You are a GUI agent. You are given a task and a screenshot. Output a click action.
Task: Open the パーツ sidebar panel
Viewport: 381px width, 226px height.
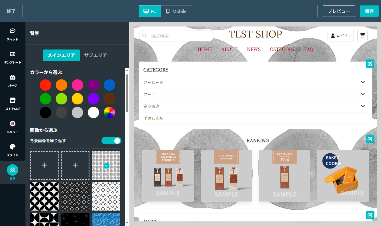[x=13, y=81]
